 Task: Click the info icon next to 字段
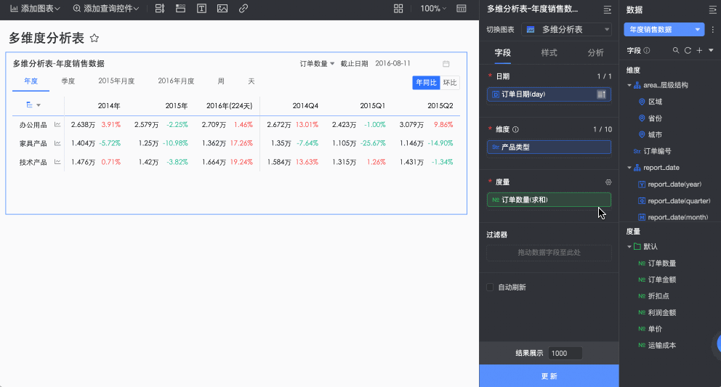(647, 51)
